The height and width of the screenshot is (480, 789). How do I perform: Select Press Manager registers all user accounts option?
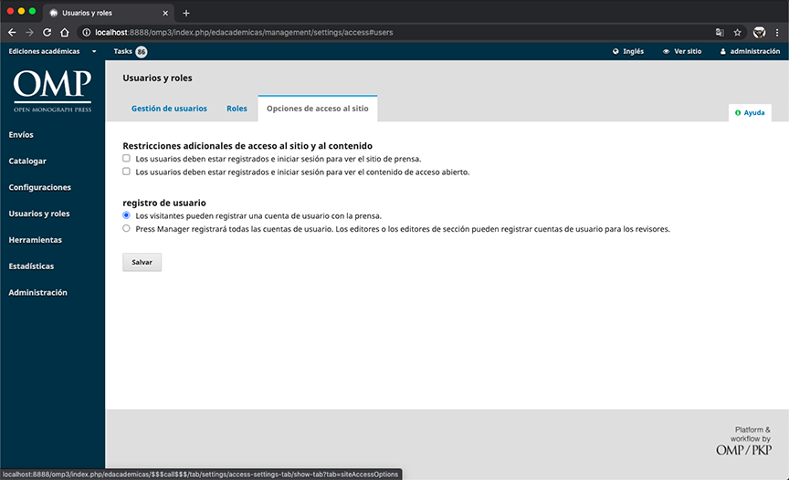127,229
